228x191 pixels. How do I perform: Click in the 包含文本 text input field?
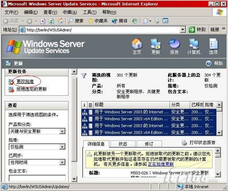(x=37, y=178)
